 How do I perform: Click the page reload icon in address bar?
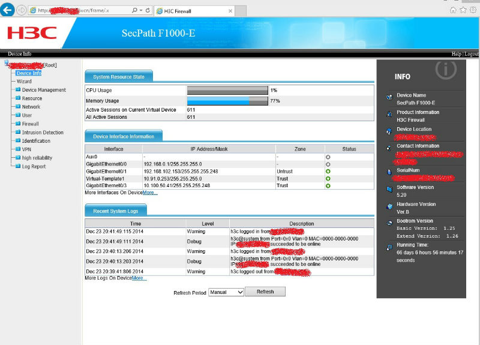[148, 10]
